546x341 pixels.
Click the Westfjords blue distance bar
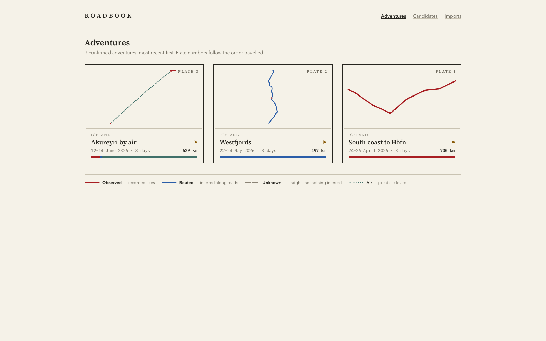coord(273,157)
